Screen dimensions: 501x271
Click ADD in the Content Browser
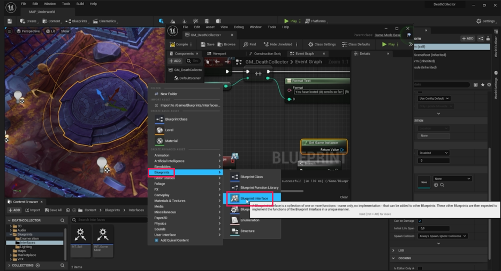14,210
